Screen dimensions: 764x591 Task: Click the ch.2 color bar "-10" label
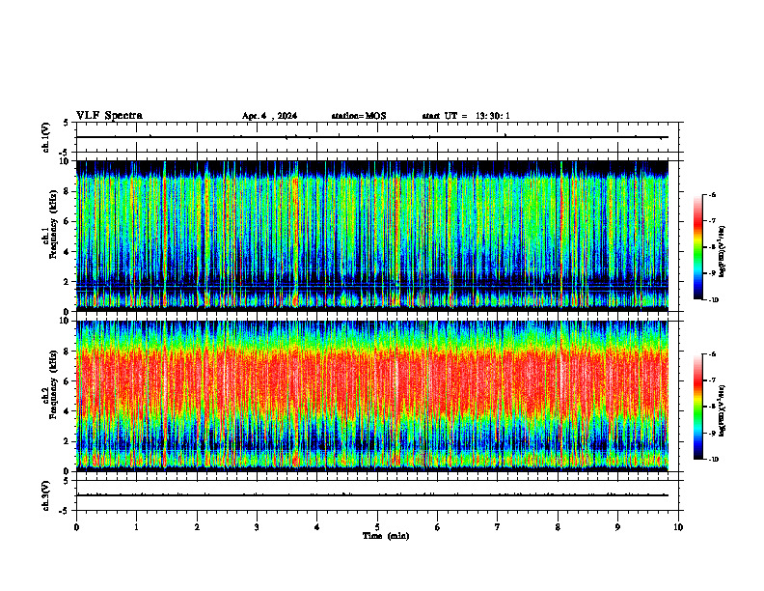pos(714,460)
